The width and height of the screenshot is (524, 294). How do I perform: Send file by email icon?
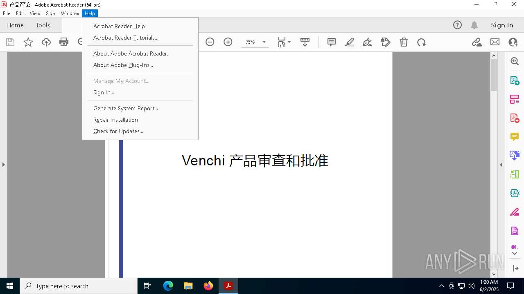pyautogui.click(x=495, y=42)
